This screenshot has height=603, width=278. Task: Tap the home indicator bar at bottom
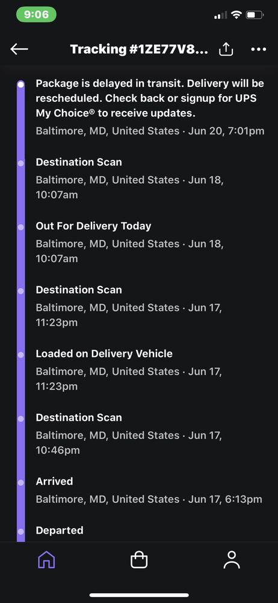(x=139, y=595)
